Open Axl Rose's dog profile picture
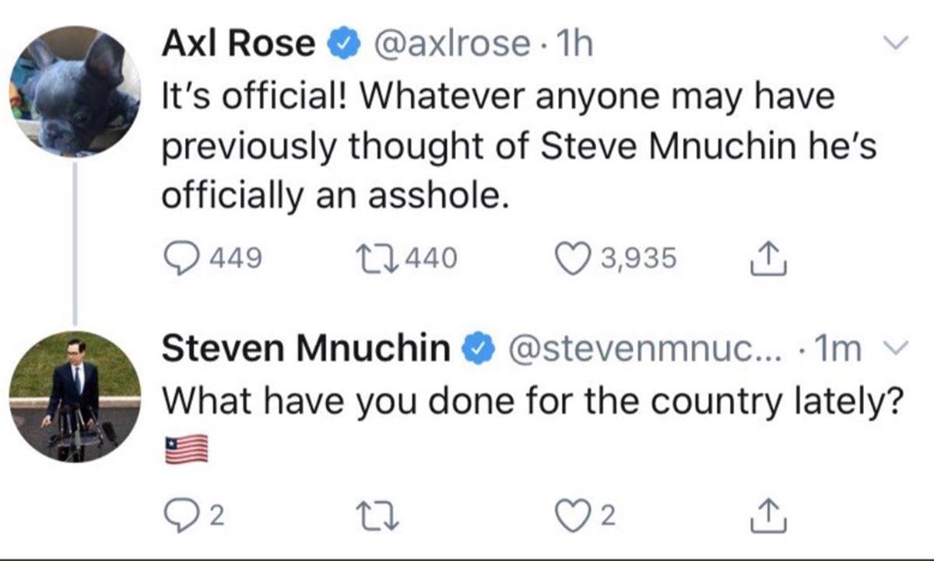Image resolution: width=934 pixels, height=561 pixels. click(x=75, y=92)
